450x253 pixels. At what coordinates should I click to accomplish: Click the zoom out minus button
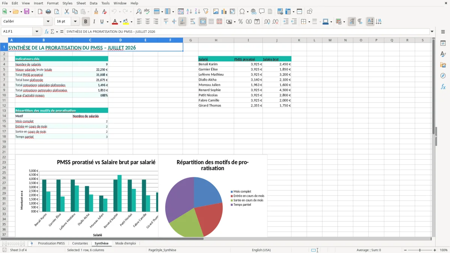[x=405, y=250]
